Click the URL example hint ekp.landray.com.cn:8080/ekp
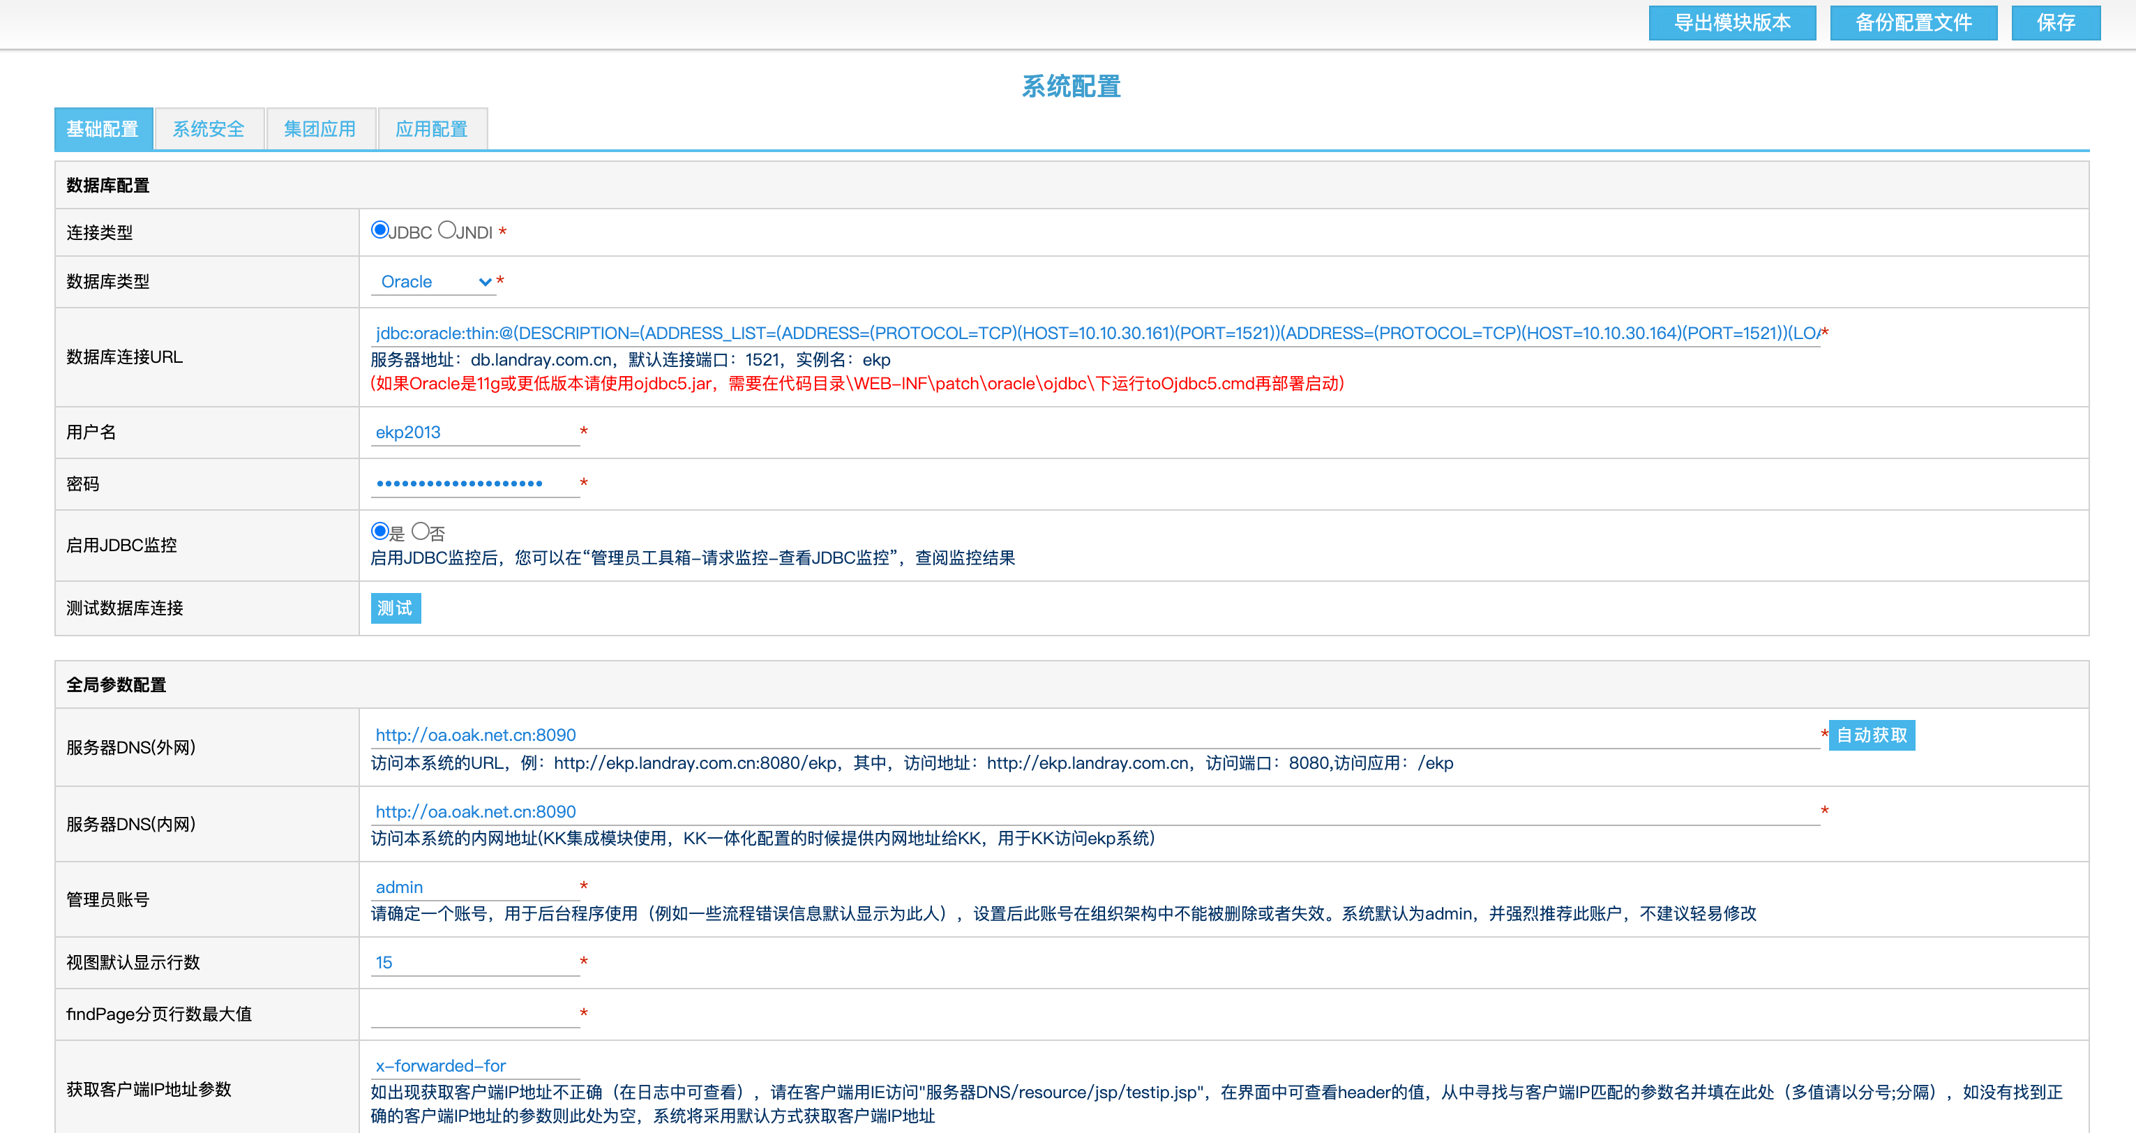The width and height of the screenshot is (2136, 1133). (x=912, y=763)
